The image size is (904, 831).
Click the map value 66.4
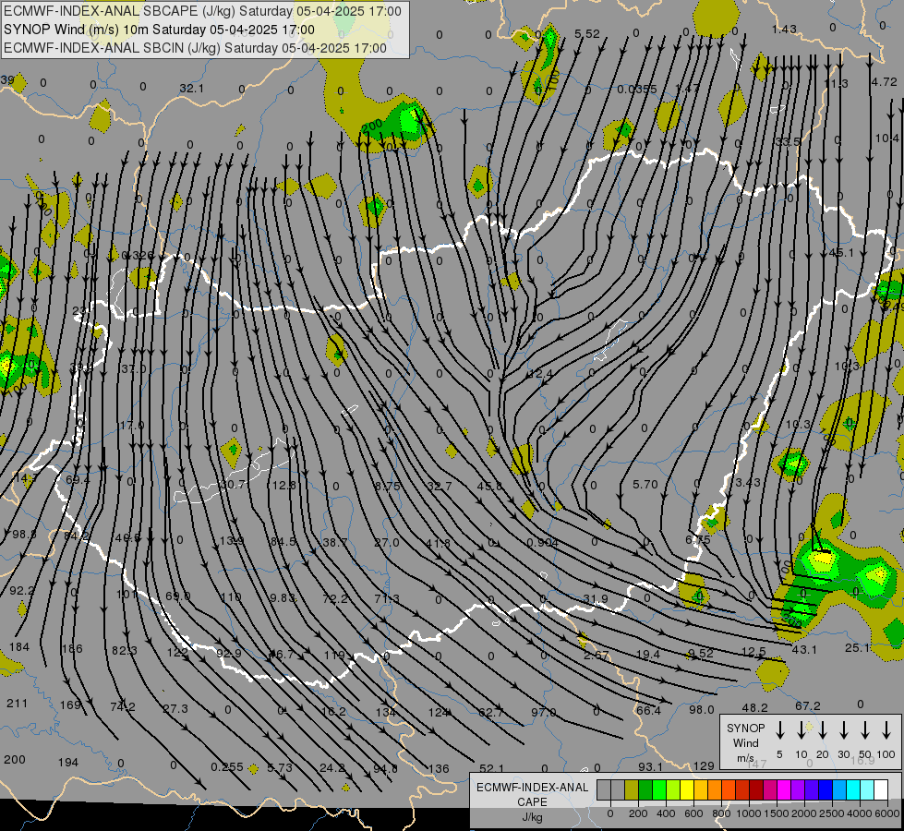(648, 710)
